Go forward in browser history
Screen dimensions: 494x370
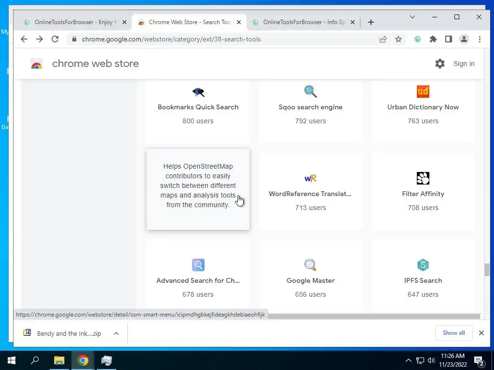[40, 39]
